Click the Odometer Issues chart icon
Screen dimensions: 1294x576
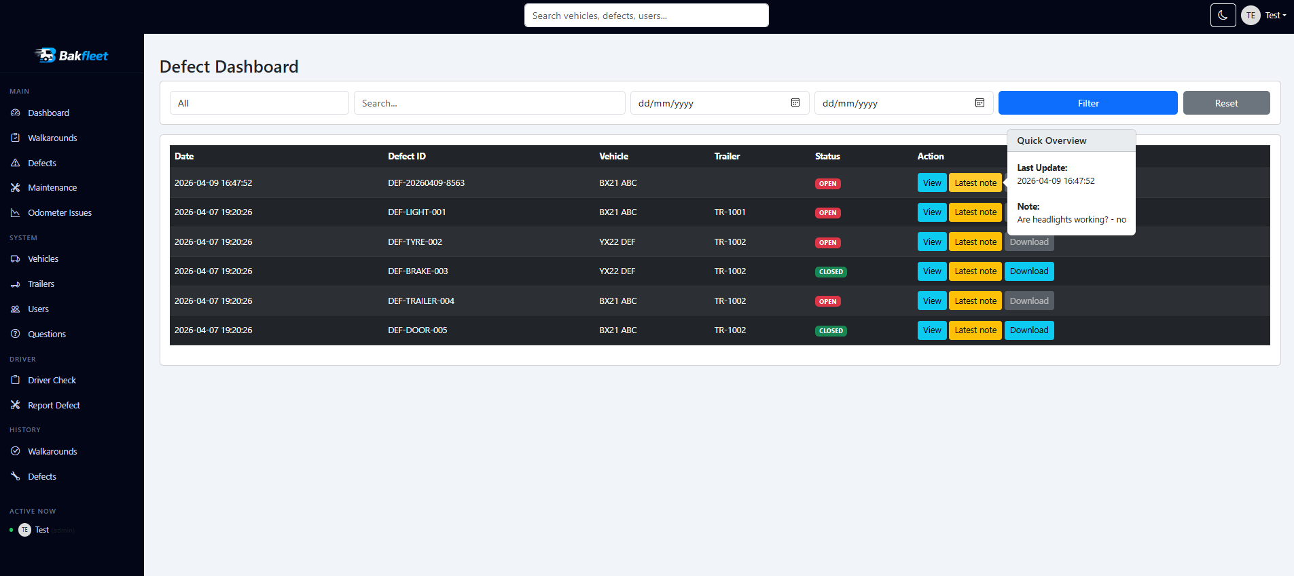[x=16, y=212]
